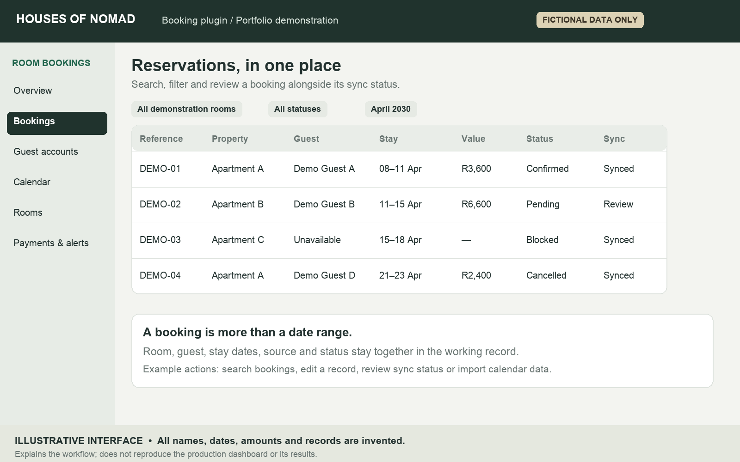Screen dimensions: 740x462
Task: Click Apartment B property cell
Action: 238,204
